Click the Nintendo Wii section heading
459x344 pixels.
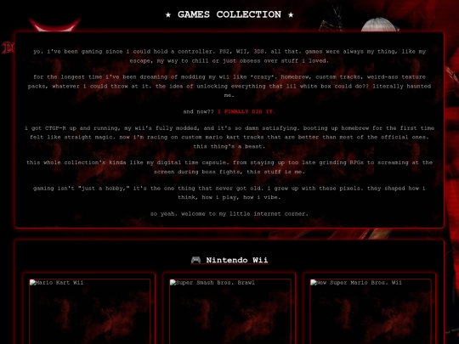229,260
